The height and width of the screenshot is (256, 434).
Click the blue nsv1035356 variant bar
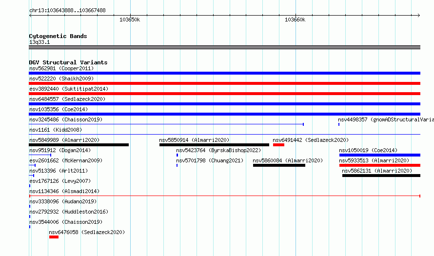point(224,114)
